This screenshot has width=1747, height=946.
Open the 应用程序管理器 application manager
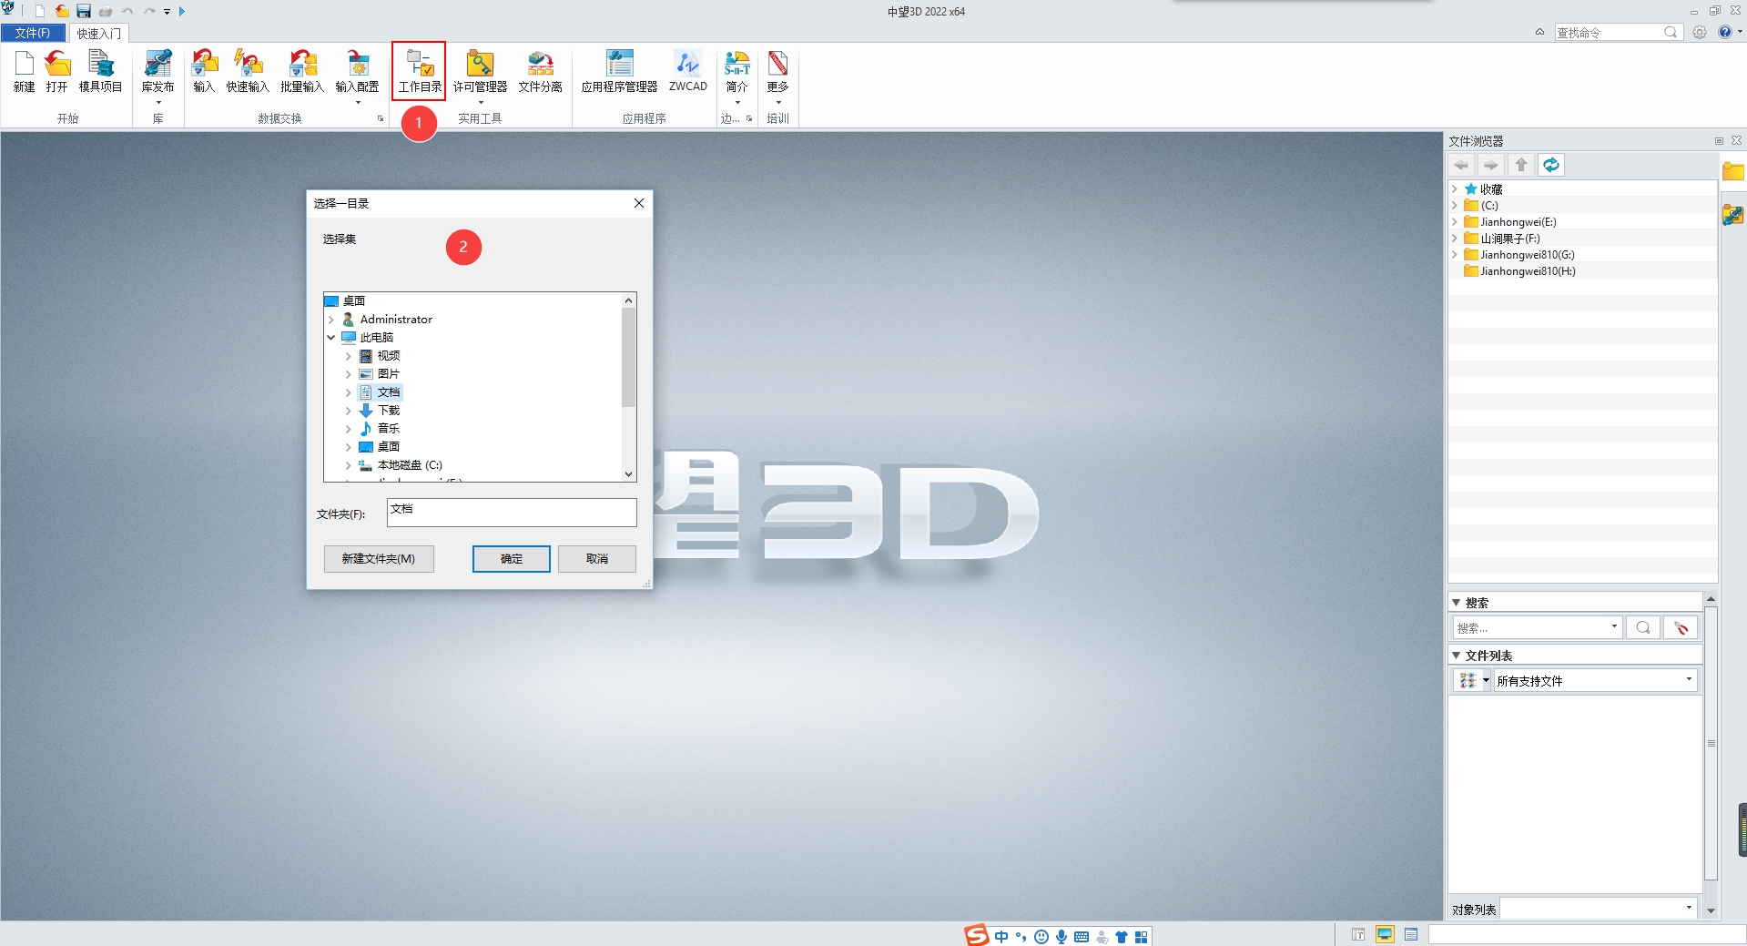[x=619, y=71]
